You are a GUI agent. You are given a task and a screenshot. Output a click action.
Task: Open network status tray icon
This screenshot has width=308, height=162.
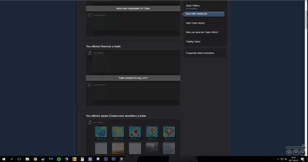[x=282, y=159]
